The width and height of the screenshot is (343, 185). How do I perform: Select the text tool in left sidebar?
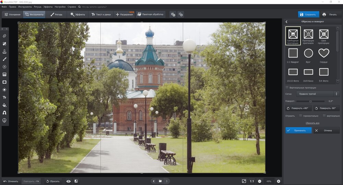point(4,97)
